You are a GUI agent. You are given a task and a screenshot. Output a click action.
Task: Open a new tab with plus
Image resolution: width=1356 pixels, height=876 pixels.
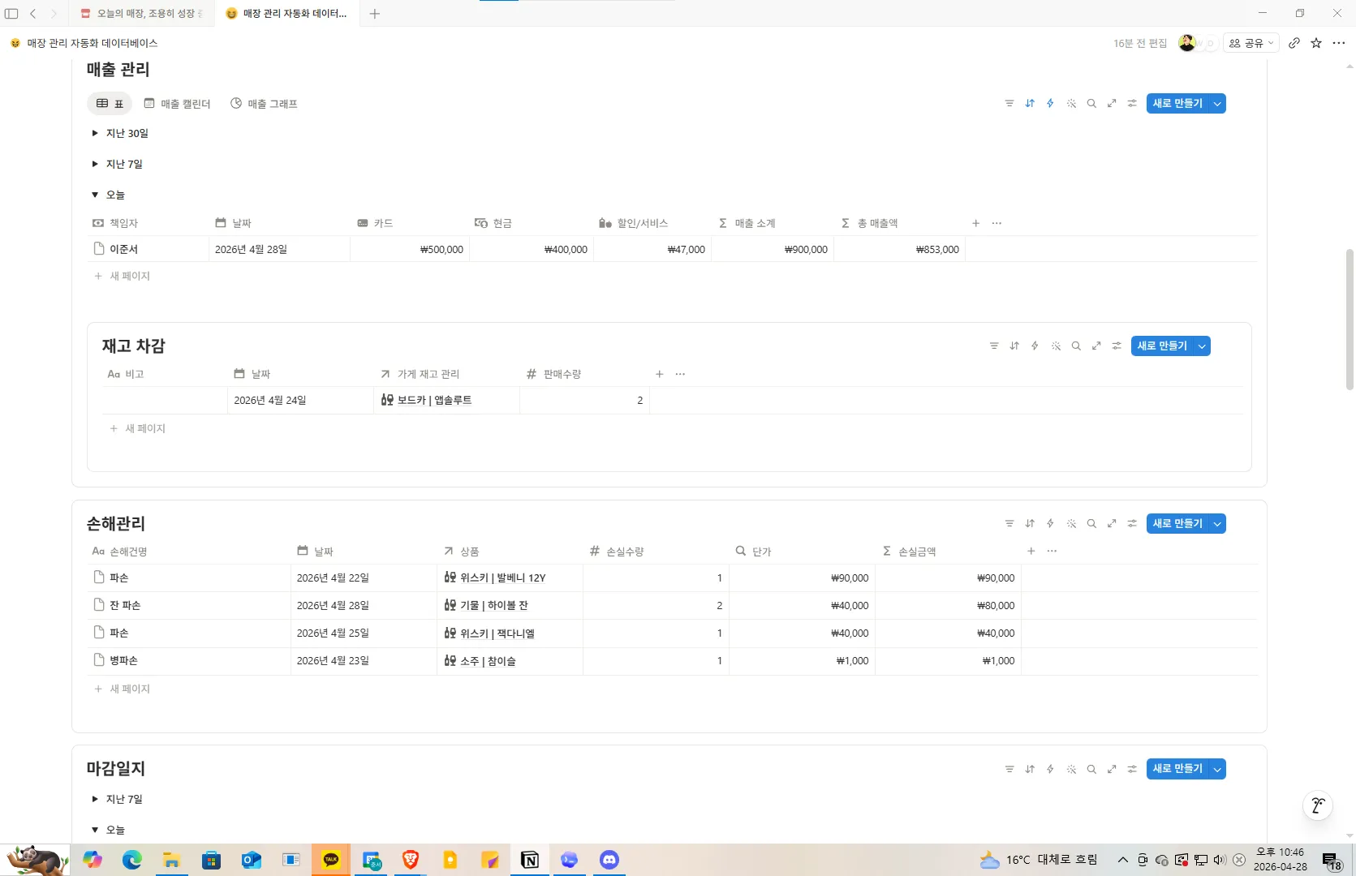pos(375,14)
